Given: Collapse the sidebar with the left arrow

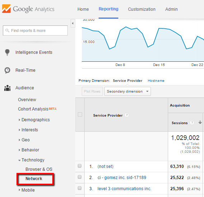Looking at the screenshot, I should (x=73, y=23).
